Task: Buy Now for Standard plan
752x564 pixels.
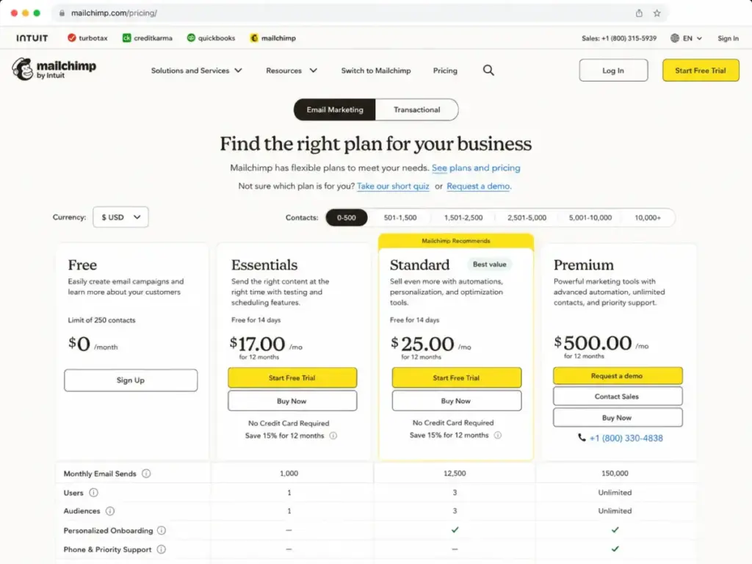Action: pos(456,400)
